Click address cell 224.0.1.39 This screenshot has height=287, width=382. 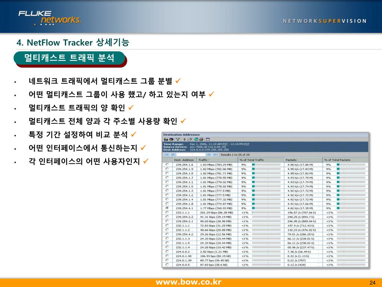184,260
